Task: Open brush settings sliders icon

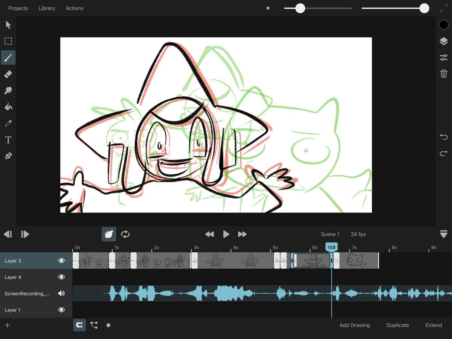Action: [444, 58]
